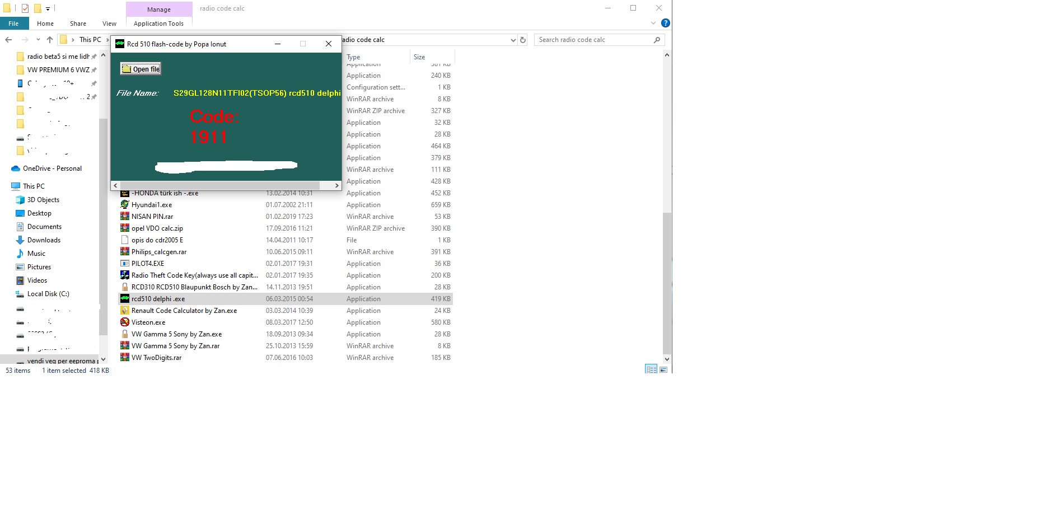Select NISAN PIN.rar archive icon

(125, 217)
